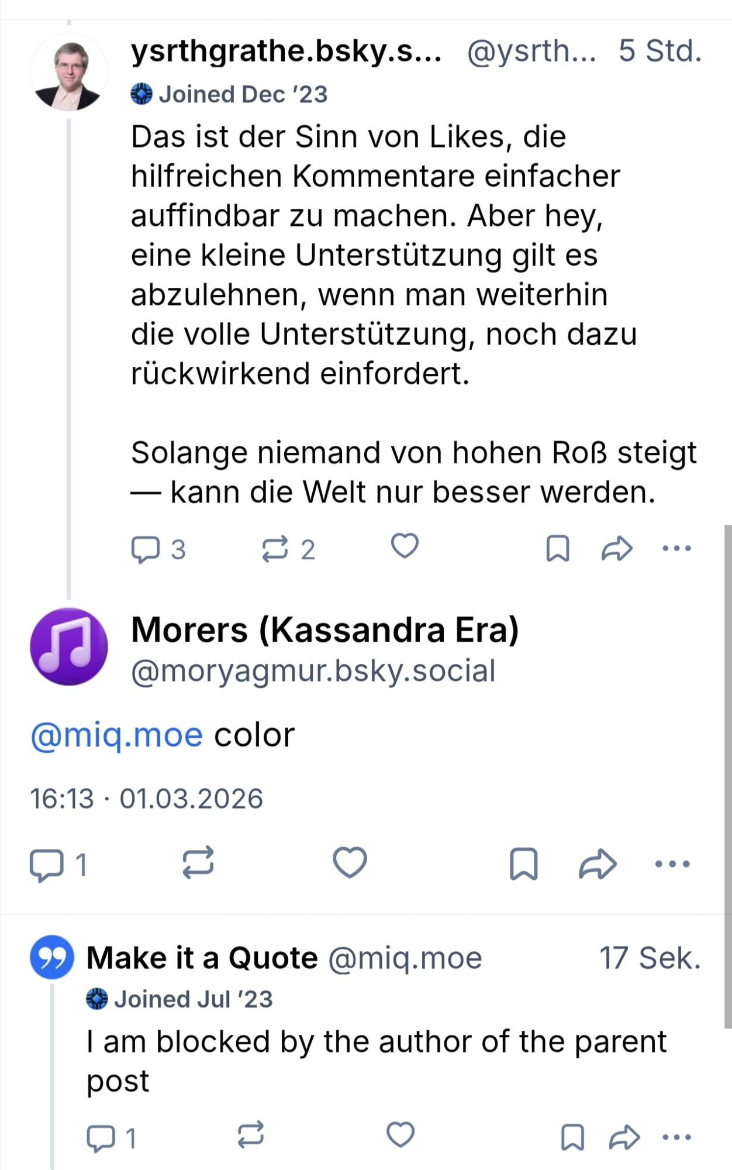The width and height of the screenshot is (732, 1170).
Task: Share the Morers "color" post
Action: pos(598,864)
